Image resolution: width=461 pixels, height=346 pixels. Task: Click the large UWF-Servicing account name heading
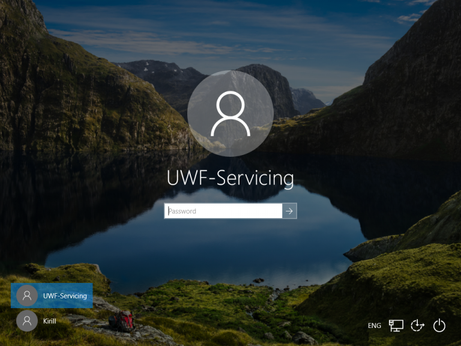(230, 178)
